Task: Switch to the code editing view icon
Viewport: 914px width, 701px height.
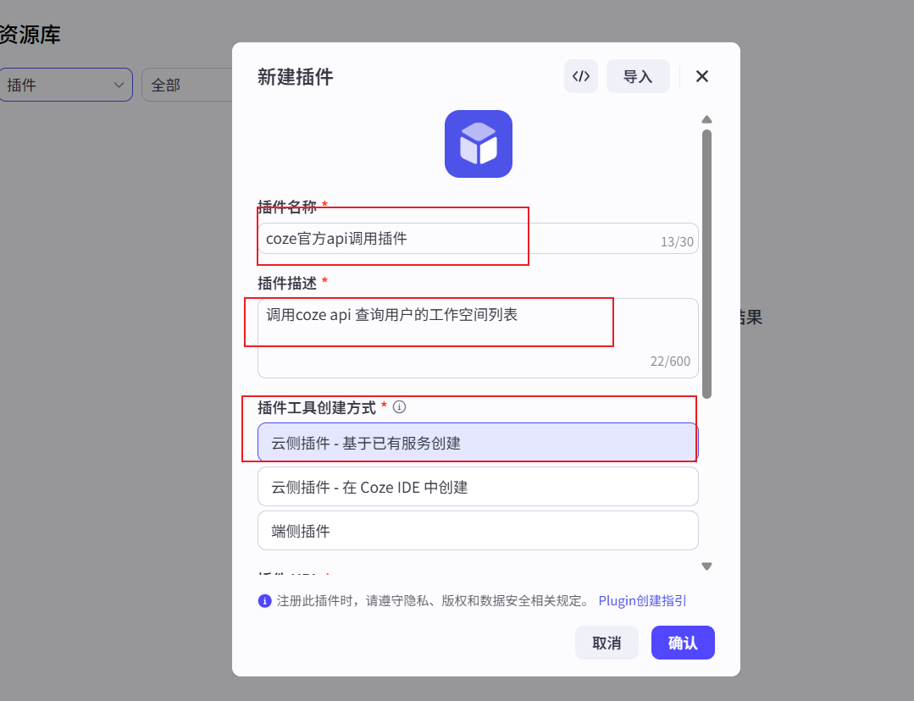Action: click(580, 76)
